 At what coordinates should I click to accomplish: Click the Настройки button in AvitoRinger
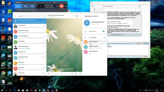point(146,43)
